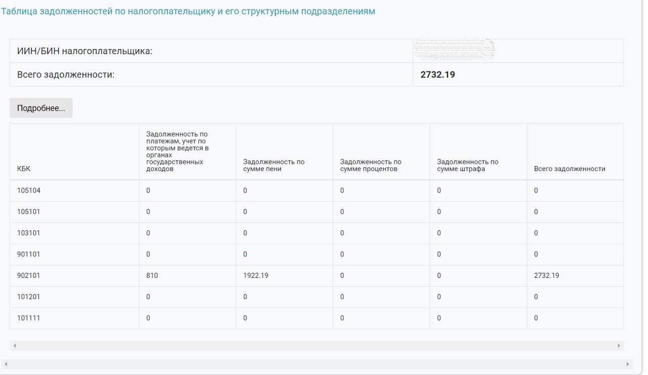Click the table's horizontal scrollbar track
648x375 pixels.
316,346
